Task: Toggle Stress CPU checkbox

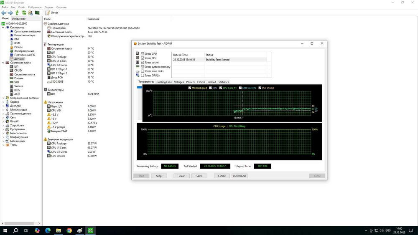Action: tap(143, 54)
